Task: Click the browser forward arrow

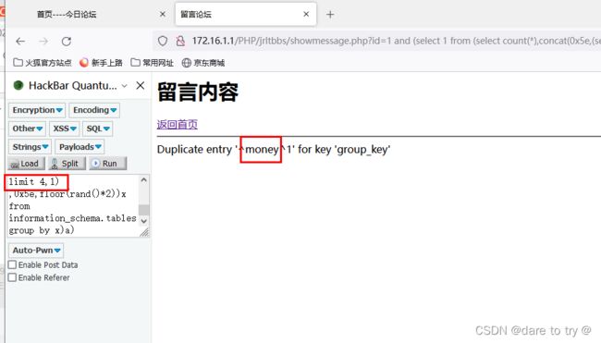Action: (x=43, y=41)
